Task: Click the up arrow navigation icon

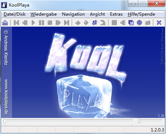Action: coord(78,23)
